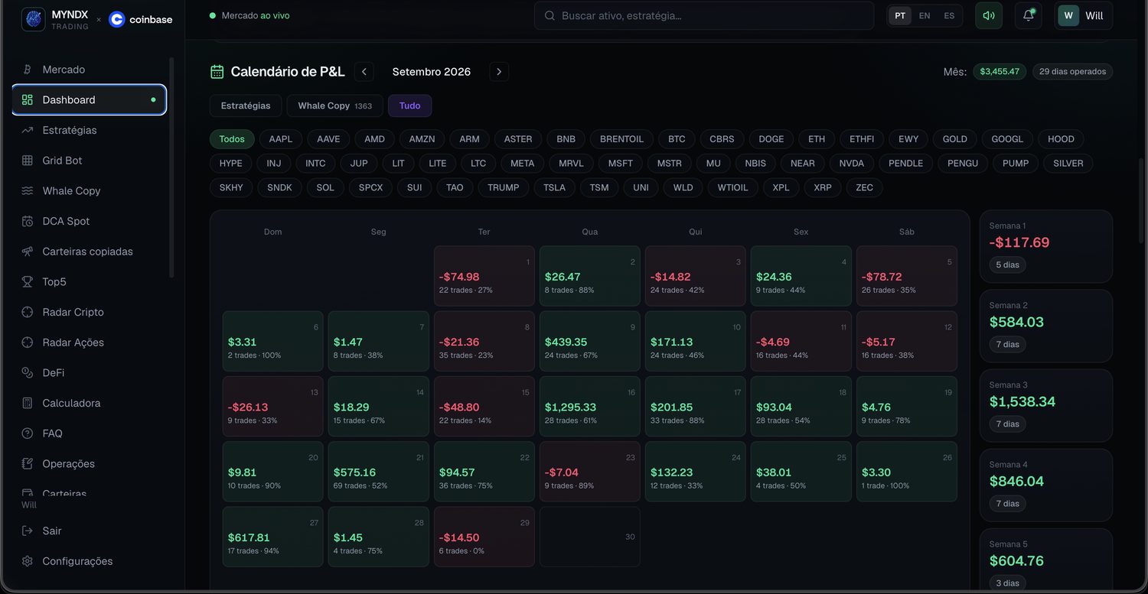Filter by TSLA asset chip
The height and width of the screenshot is (594, 1148).
[x=554, y=187]
